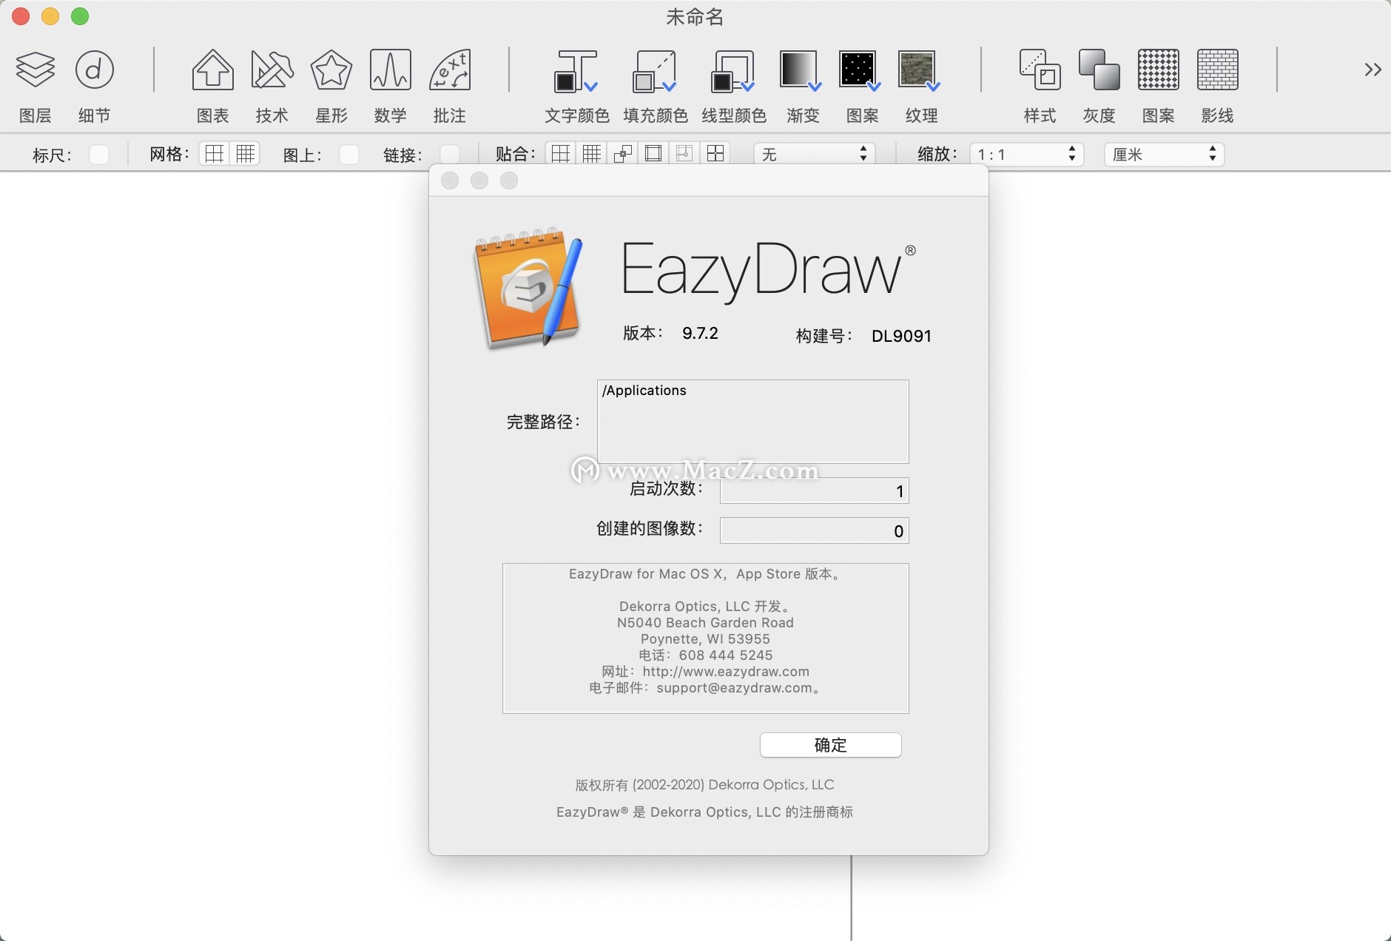This screenshot has width=1391, height=941.
Task: Click the 文字颜色 (Text color) icon
Action: pos(576,71)
